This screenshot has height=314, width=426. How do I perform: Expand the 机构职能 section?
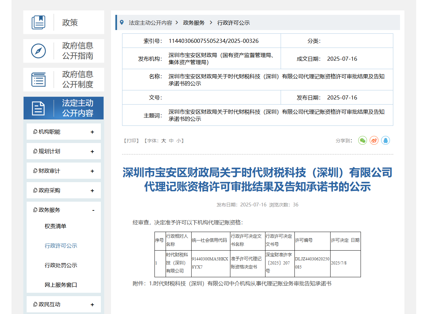[92, 132]
